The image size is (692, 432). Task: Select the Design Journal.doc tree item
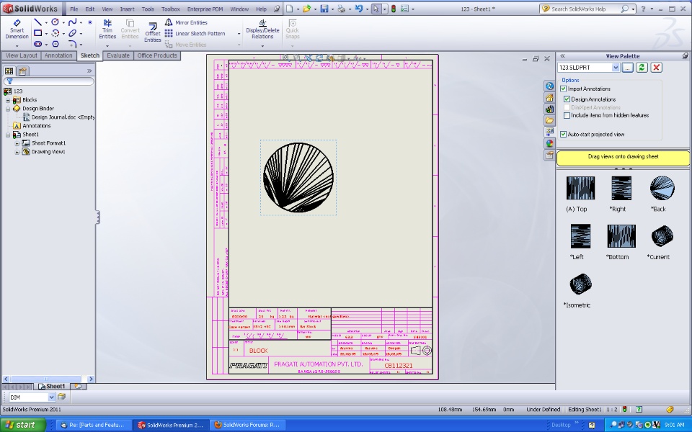click(x=58, y=117)
